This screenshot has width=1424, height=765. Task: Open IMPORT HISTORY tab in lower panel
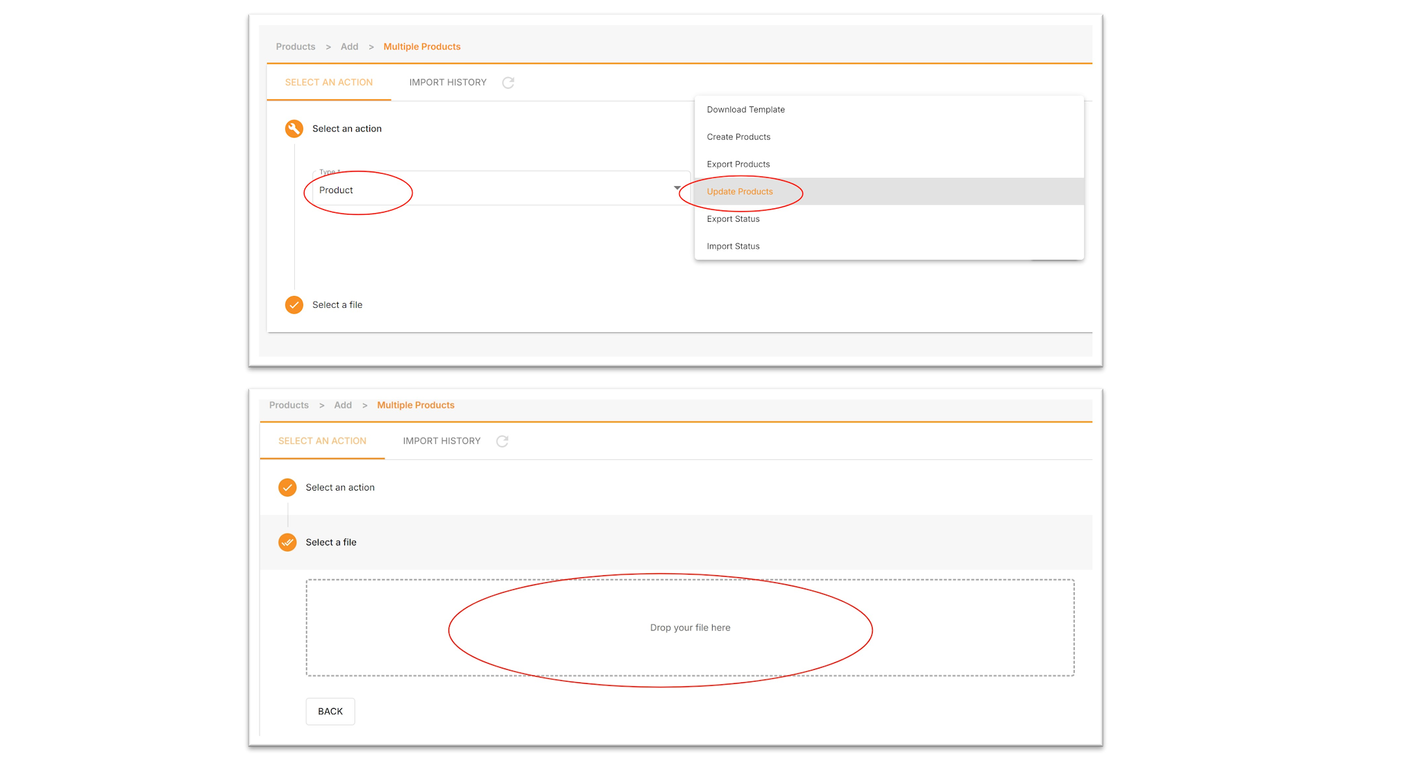click(x=442, y=441)
